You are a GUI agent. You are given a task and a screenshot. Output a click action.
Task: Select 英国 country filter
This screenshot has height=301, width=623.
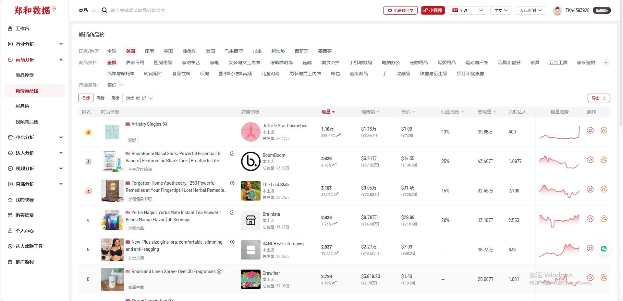[168, 51]
